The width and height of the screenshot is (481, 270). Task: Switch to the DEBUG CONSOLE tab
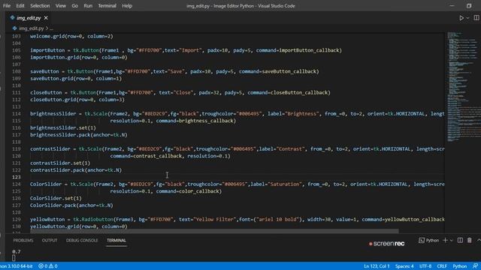(x=82, y=240)
